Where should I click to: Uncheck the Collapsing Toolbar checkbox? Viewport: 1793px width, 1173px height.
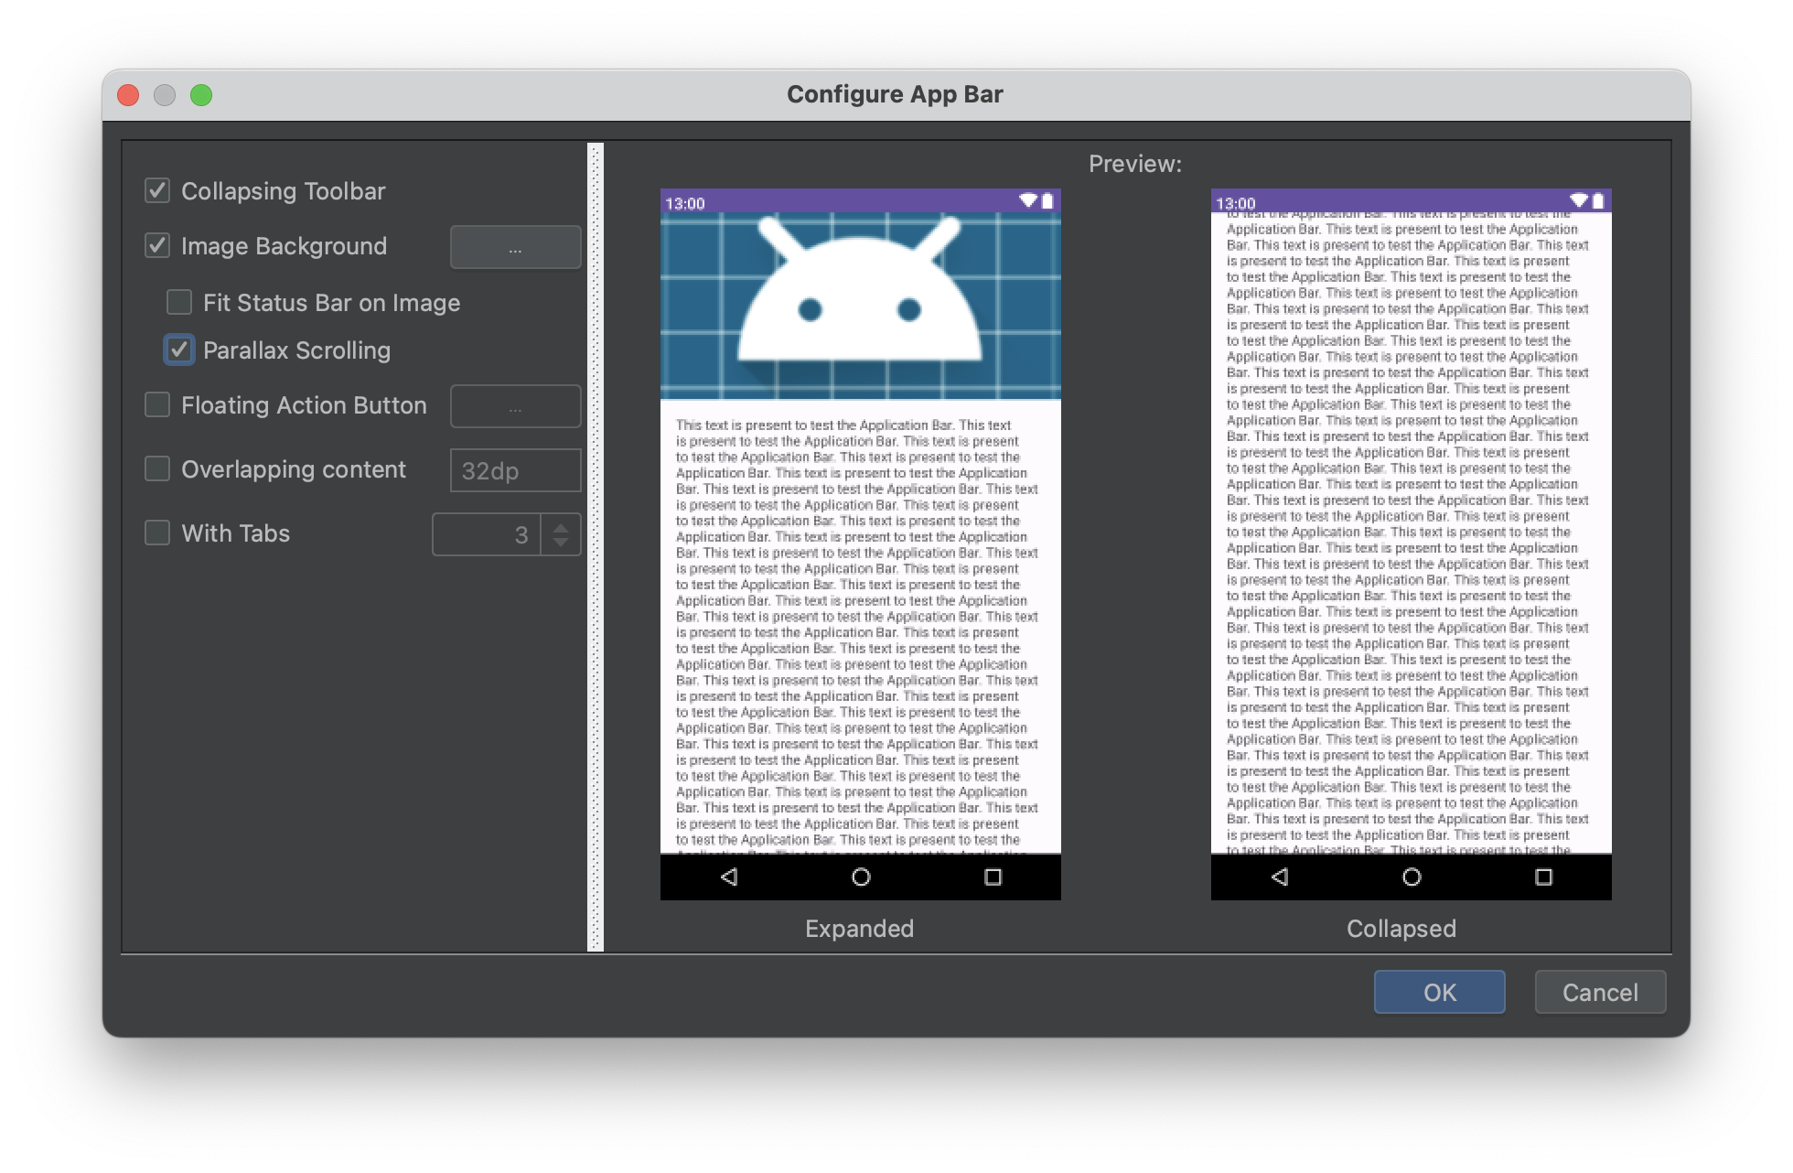tap(157, 190)
